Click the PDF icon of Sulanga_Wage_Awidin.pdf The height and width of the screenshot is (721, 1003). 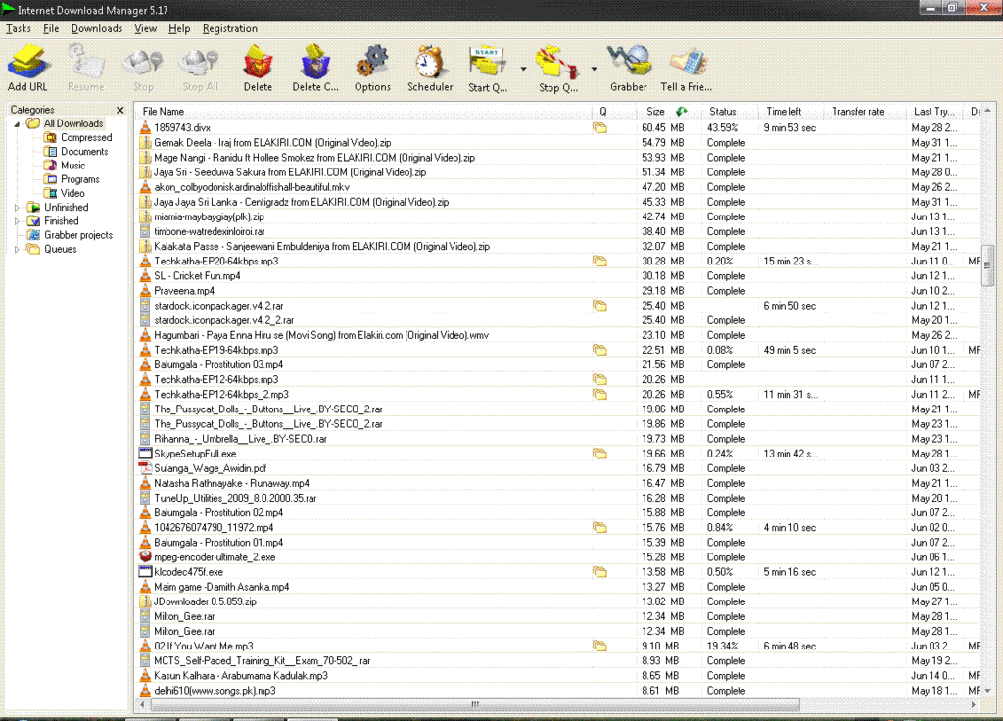[x=145, y=468]
